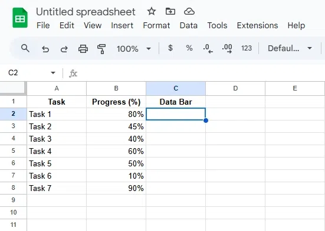Open the File menu
The width and height of the screenshot is (325, 231).
[43, 25]
